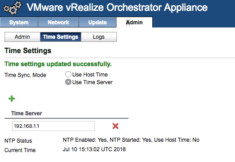Select the top-level Admin tab
The image size is (235, 162).
pyautogui.click(x=134, y=22)
